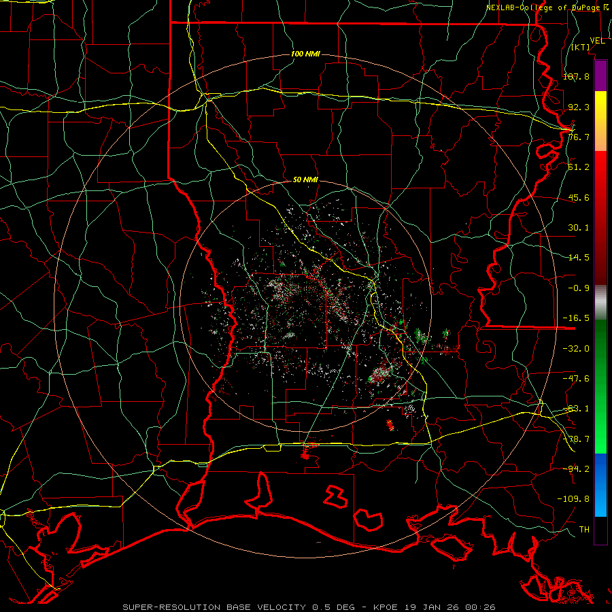Screen dimensions: 612x612
Task: Click the bright green segment of color bar
Action: (600, 386)
